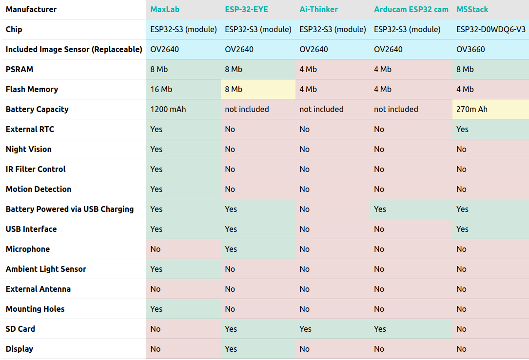Select the OV3660 image sensor cell
The image size is (529, 360).
[x=490, y=49]
